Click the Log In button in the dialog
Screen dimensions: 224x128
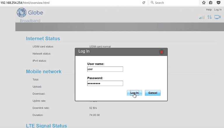tap(134, 93)
